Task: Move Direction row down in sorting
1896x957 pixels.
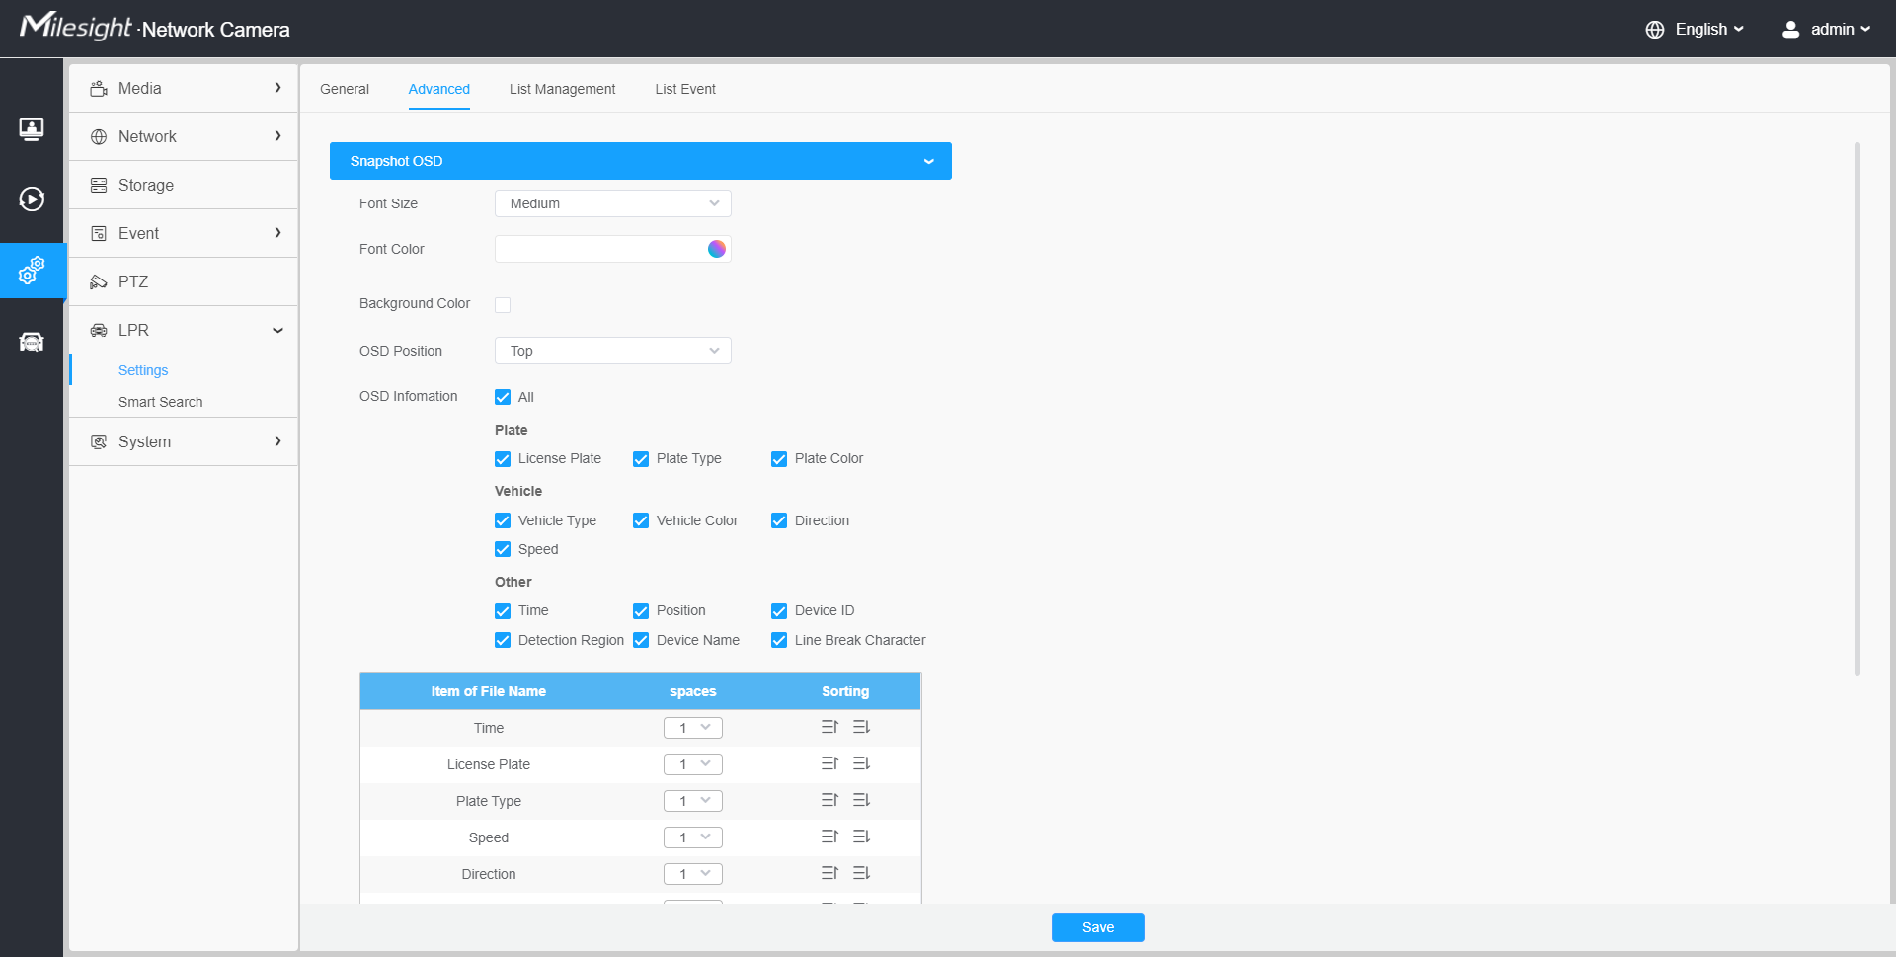Action: pyautogui.click(x=861, y=873)
